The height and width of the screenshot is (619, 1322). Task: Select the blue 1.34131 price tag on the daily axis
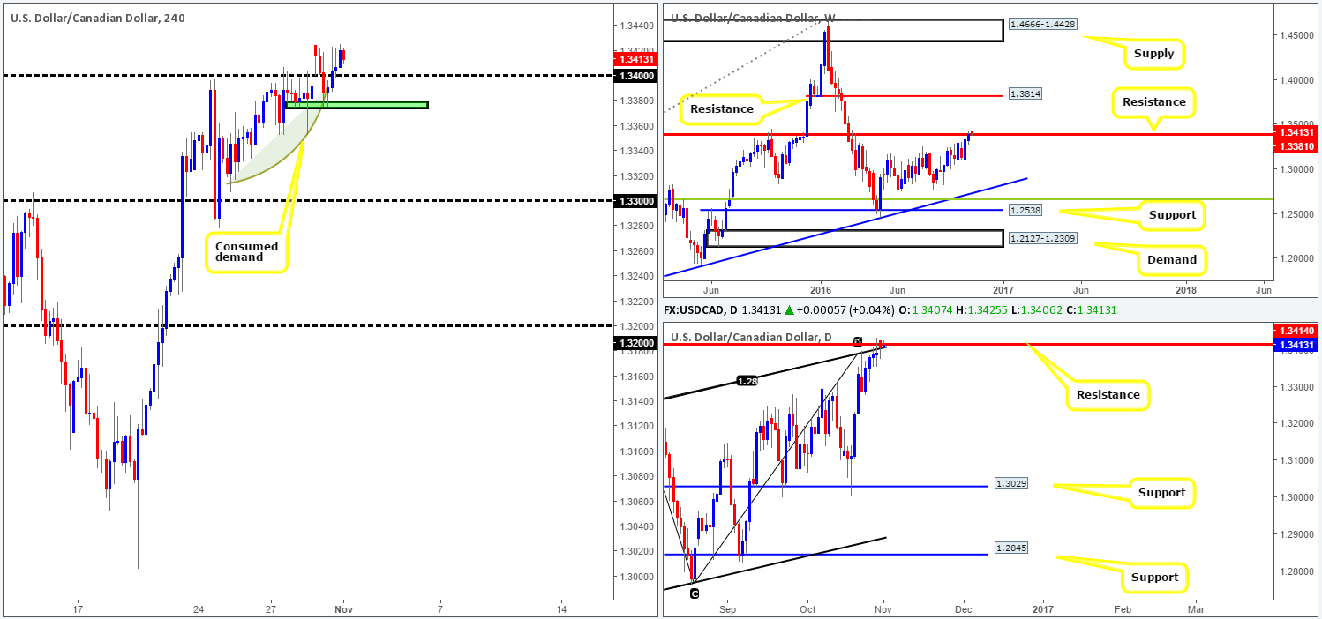[x=1296, y=344]
